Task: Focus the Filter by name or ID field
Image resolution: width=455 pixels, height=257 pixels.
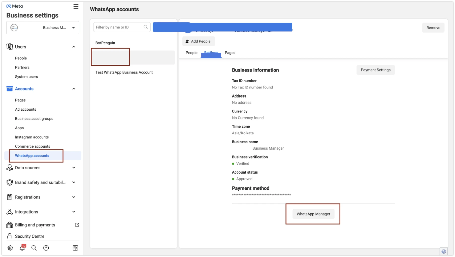Action: 122,27
